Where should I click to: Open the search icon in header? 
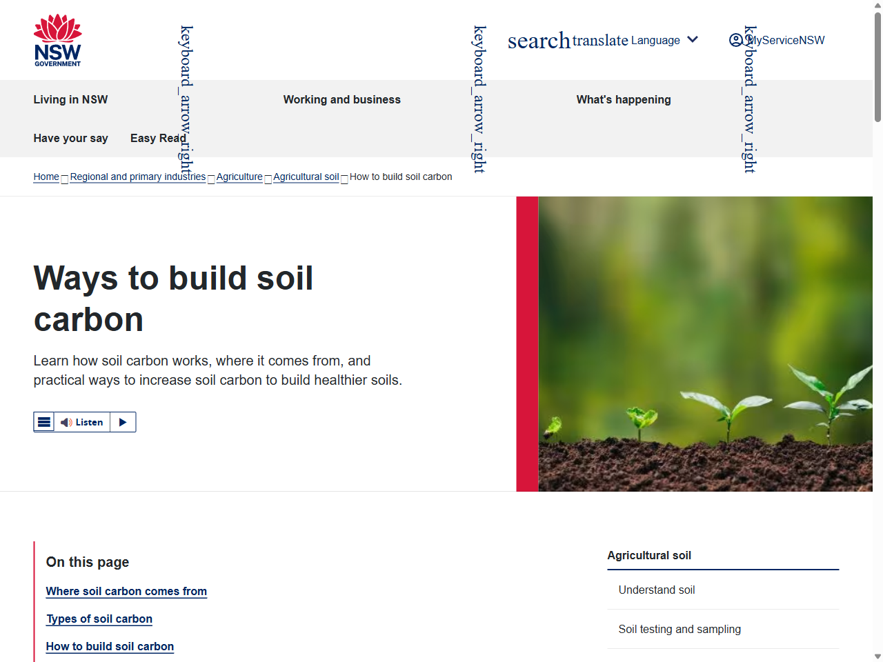(539, 41)
